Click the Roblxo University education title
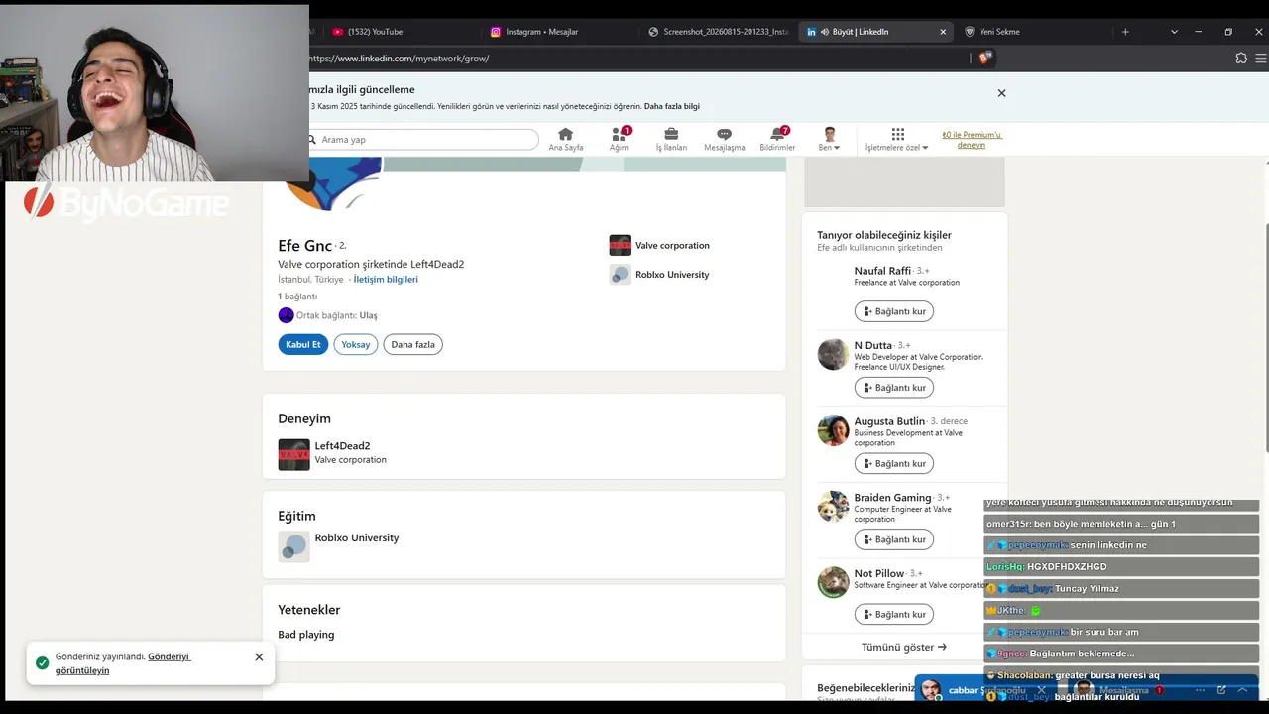1269x714 pixels. click(x=357, y=537)
